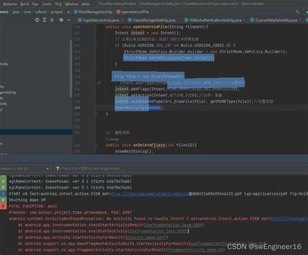
Task: Open the Window menu
Action: click(71, 4)
